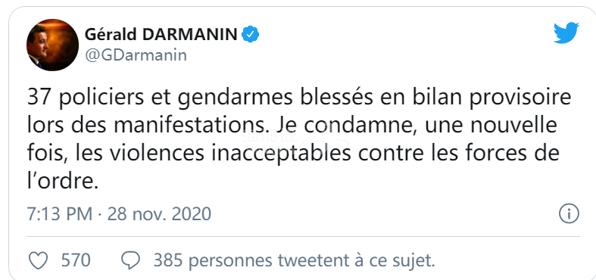596x280 pixels.
Task: Click the words une nouvelle
Action: (x=491, y=126)
